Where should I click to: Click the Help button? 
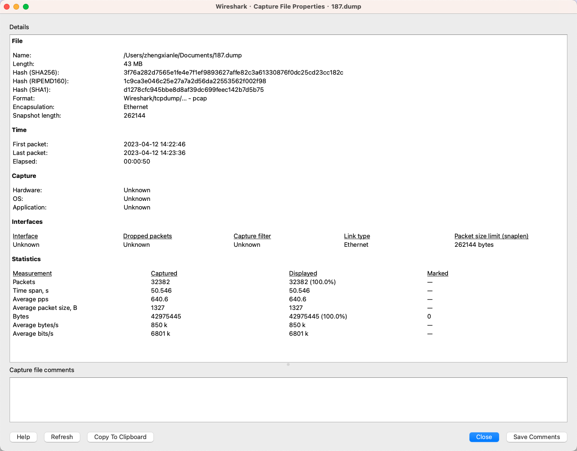point(23,437)
